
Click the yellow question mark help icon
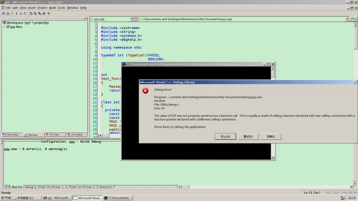pyautogui.click(x=48, y=13)
